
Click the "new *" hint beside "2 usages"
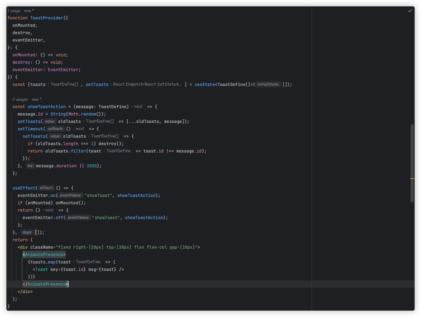tap(37, 99)
